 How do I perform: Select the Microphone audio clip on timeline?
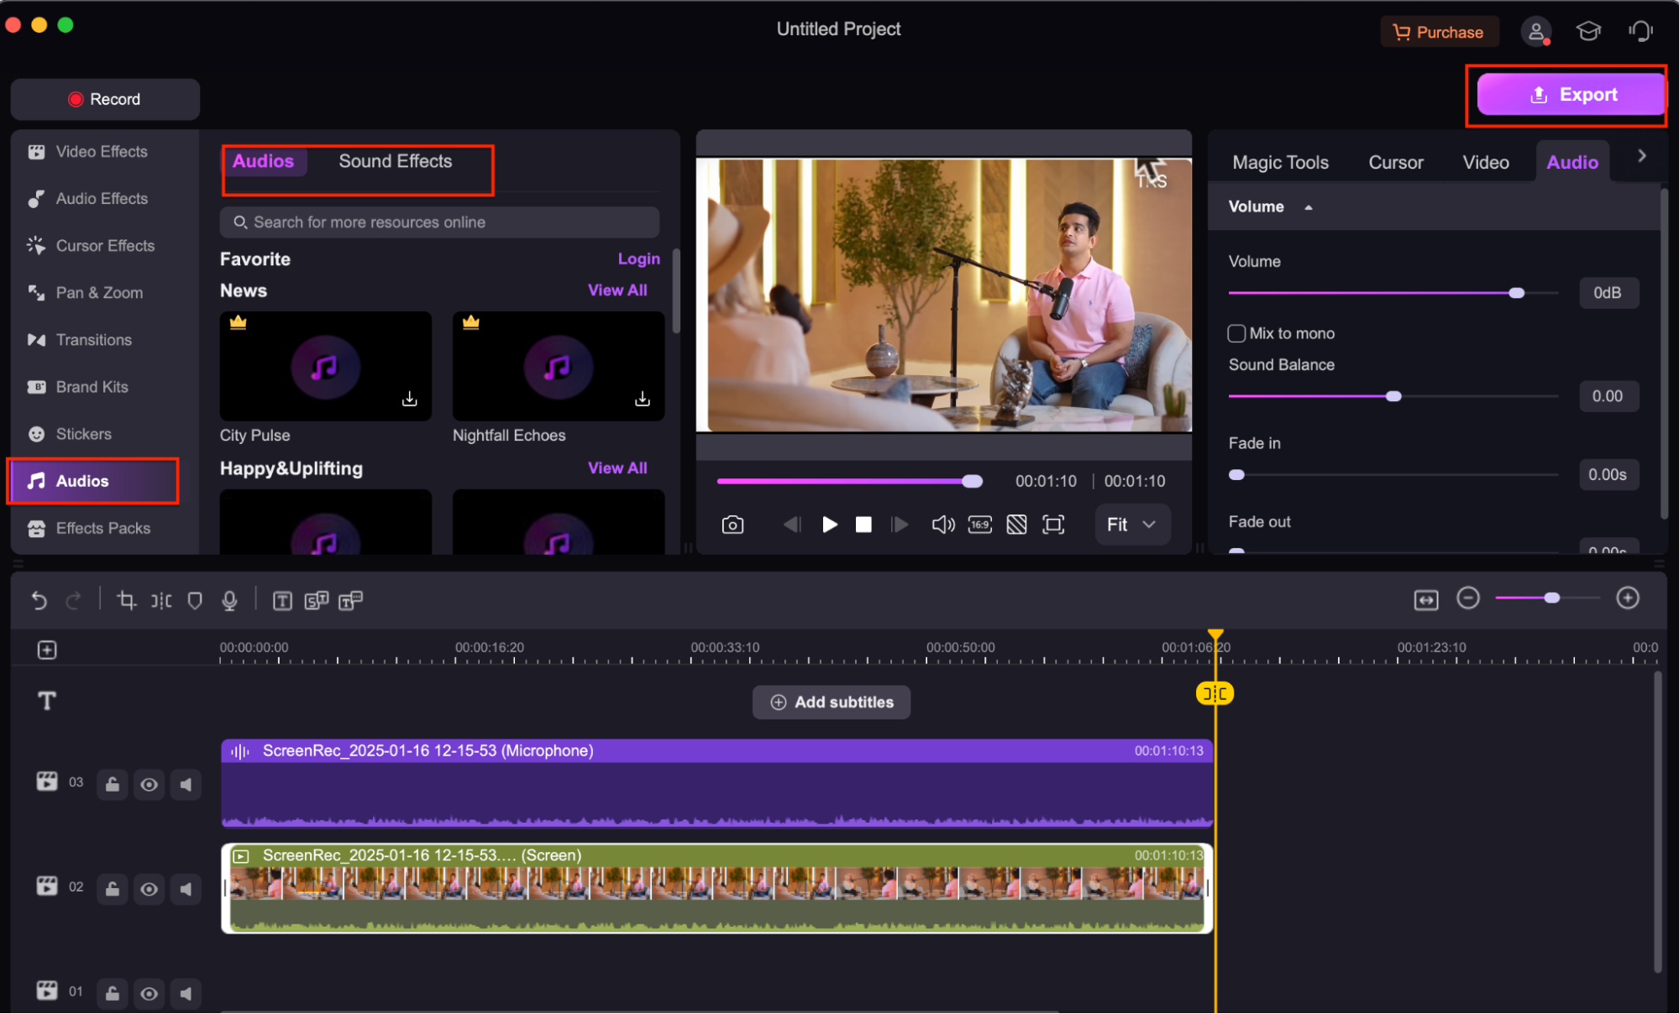point(717,783)
